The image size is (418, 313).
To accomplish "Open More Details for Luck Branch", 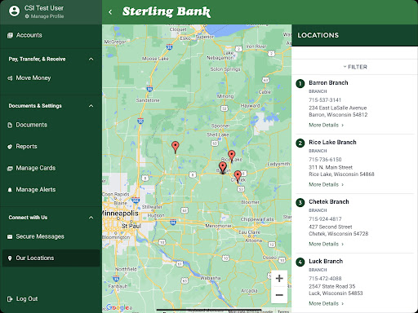I will [326, 303].
